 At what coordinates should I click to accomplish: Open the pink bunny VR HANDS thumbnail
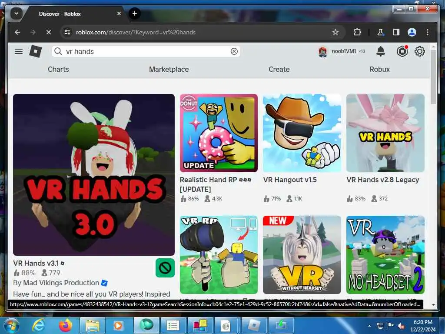pos(385,133)
